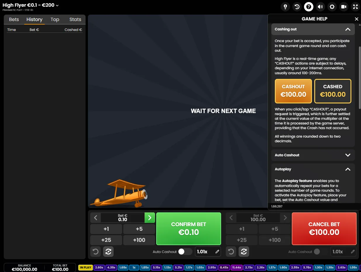Image resolution: width=361 pixels, height=272 pixels.
Task: Select the 4.39x result in history strip
Action: (111, 267)
